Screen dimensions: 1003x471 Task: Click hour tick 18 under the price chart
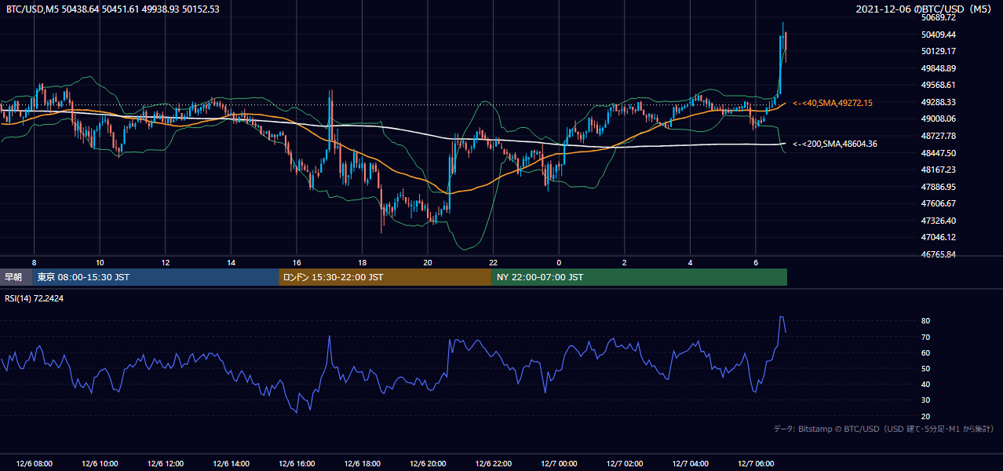pyautogui.click(x=362, y=262)
